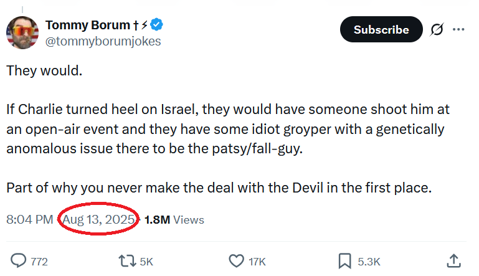This screenshot has height=276, width=479.
Task: Click the Tommy Borum display name
Action: click(86, 25)
